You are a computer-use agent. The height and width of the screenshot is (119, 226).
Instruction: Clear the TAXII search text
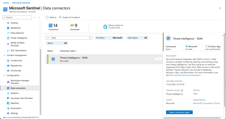pos(90,38)
